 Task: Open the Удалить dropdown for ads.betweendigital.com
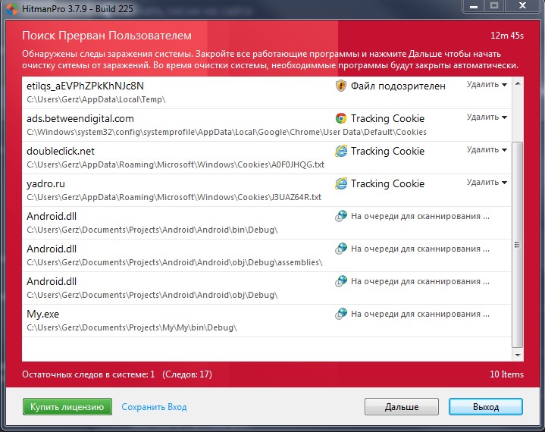pos(487,117)
